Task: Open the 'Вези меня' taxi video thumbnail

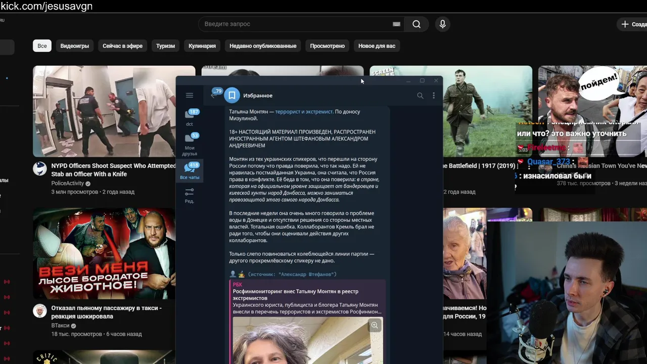Action: [104, 253]
